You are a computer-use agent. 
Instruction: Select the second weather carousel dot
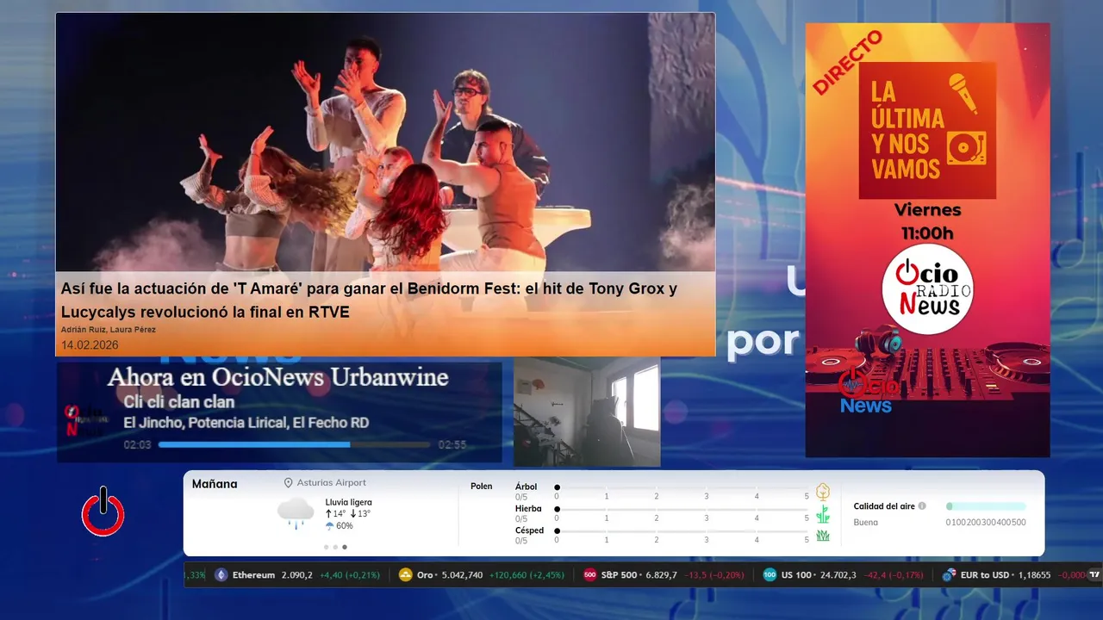336,547
